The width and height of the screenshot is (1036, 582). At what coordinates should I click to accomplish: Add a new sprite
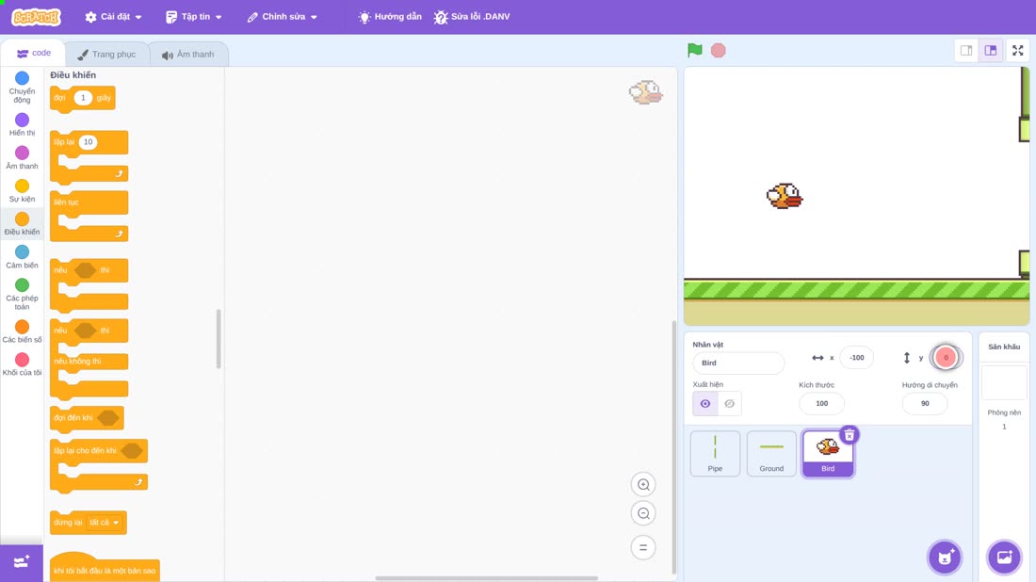pyautogui.click(x=945, y=557)
